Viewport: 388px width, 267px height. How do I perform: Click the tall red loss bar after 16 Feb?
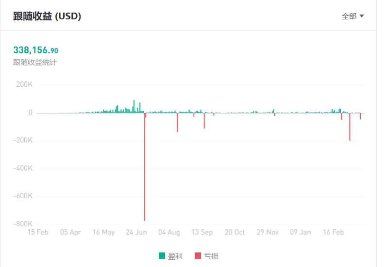(x=350, y=126)
